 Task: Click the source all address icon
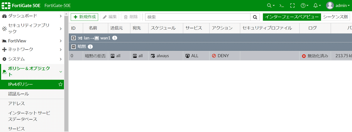pos(112,56)
